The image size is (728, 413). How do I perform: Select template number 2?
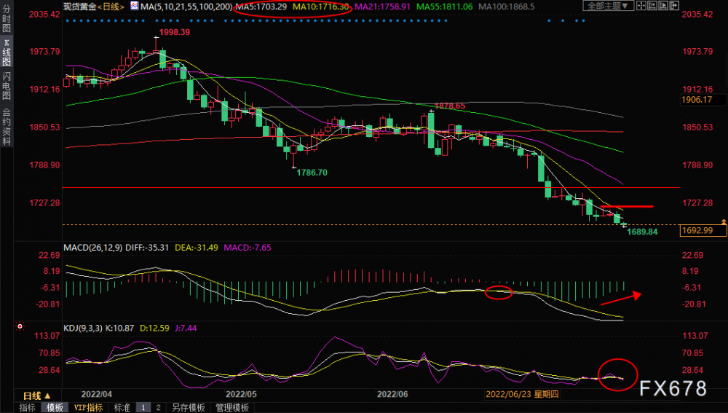158,407
